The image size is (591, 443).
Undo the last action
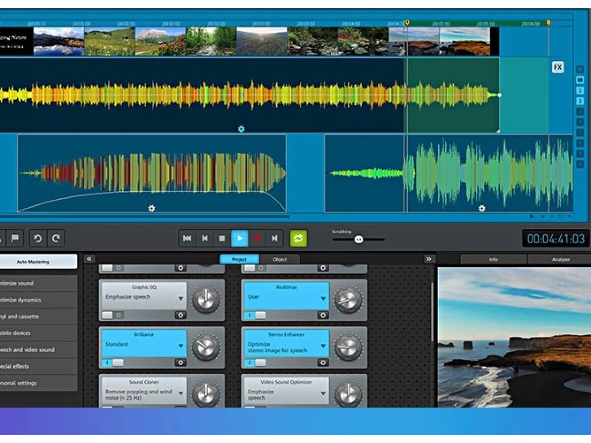coord(38,239)
